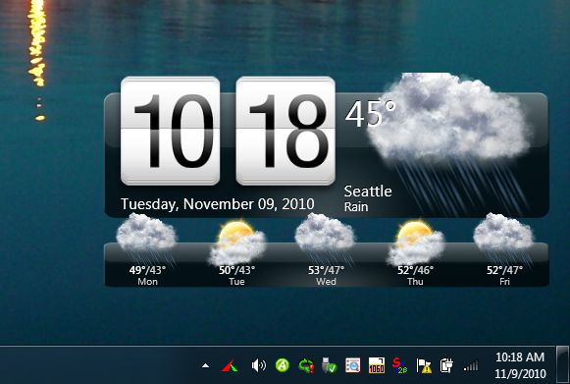570x384 pixels.
Task: Open the wireless network signal bars icon
Action: pyautogui.click(x=471, y=365)
